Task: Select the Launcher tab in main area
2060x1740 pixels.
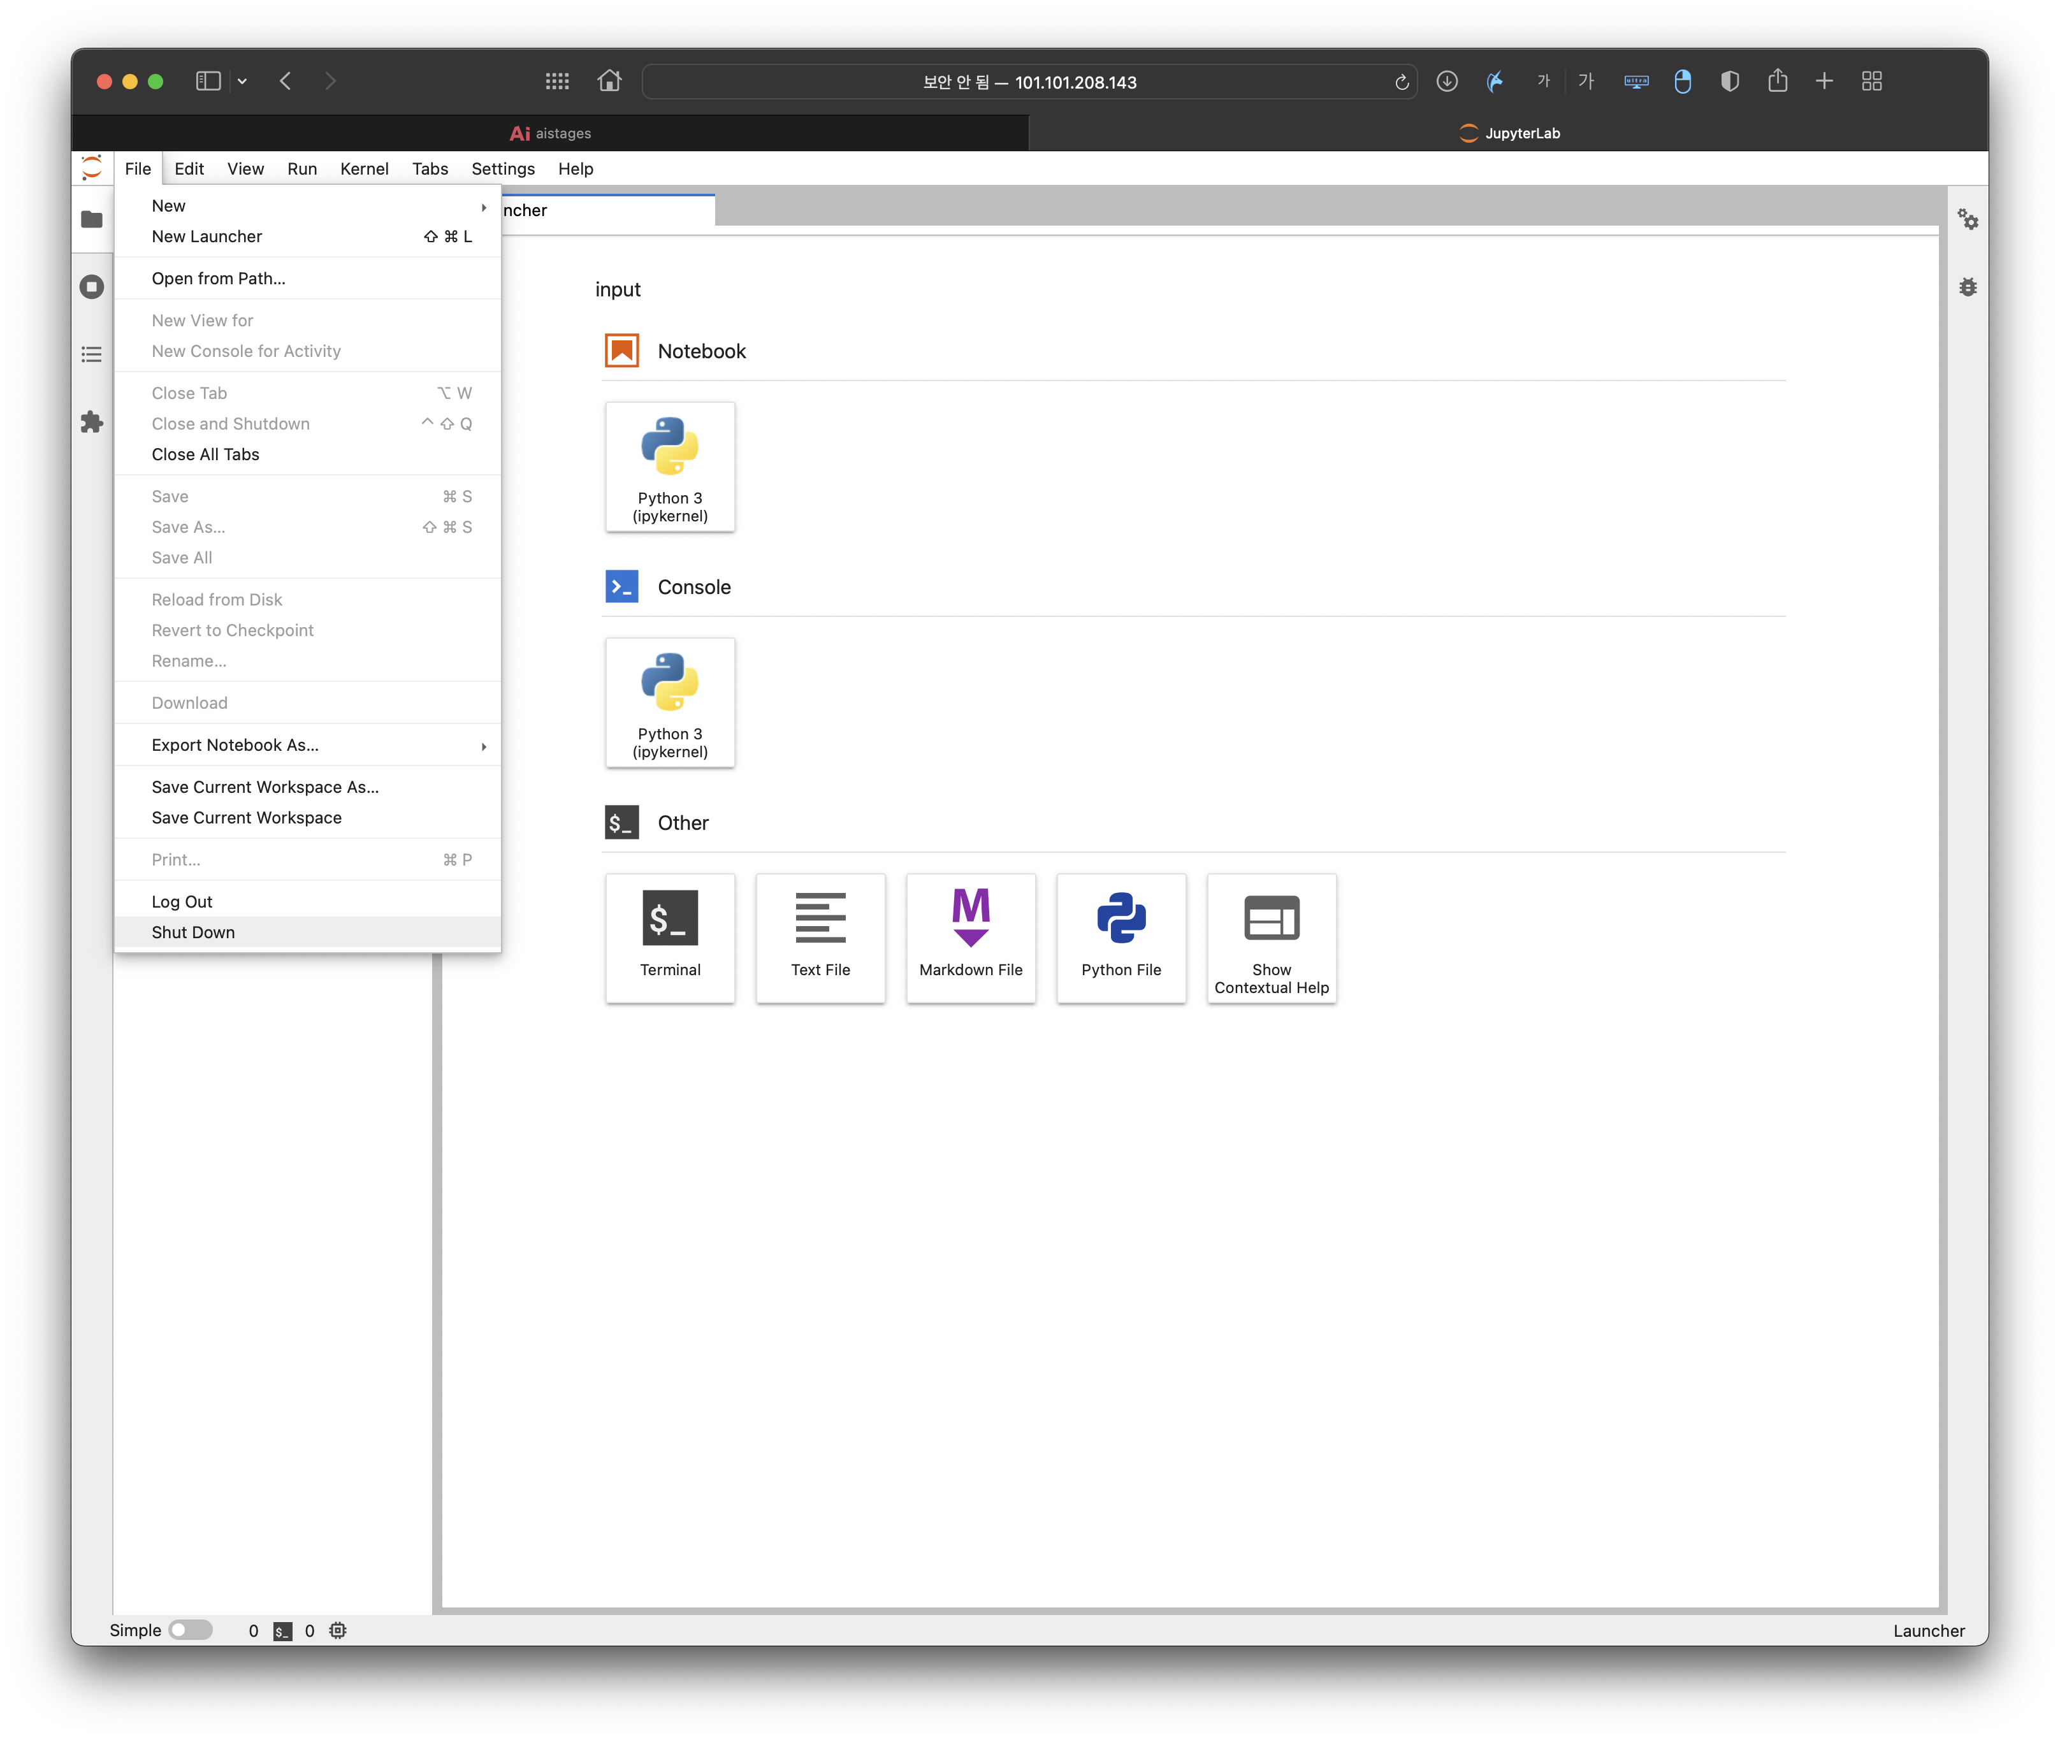Action: 608,210
